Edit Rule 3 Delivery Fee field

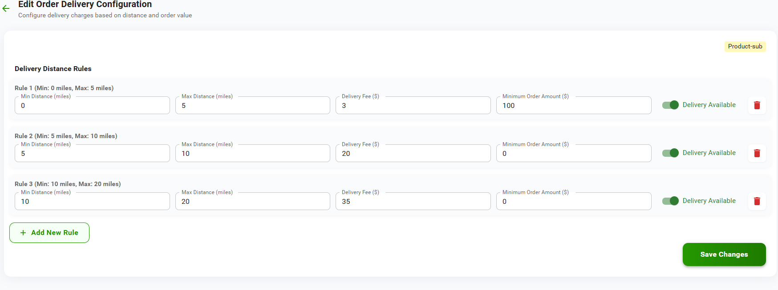tap(413, 202)
